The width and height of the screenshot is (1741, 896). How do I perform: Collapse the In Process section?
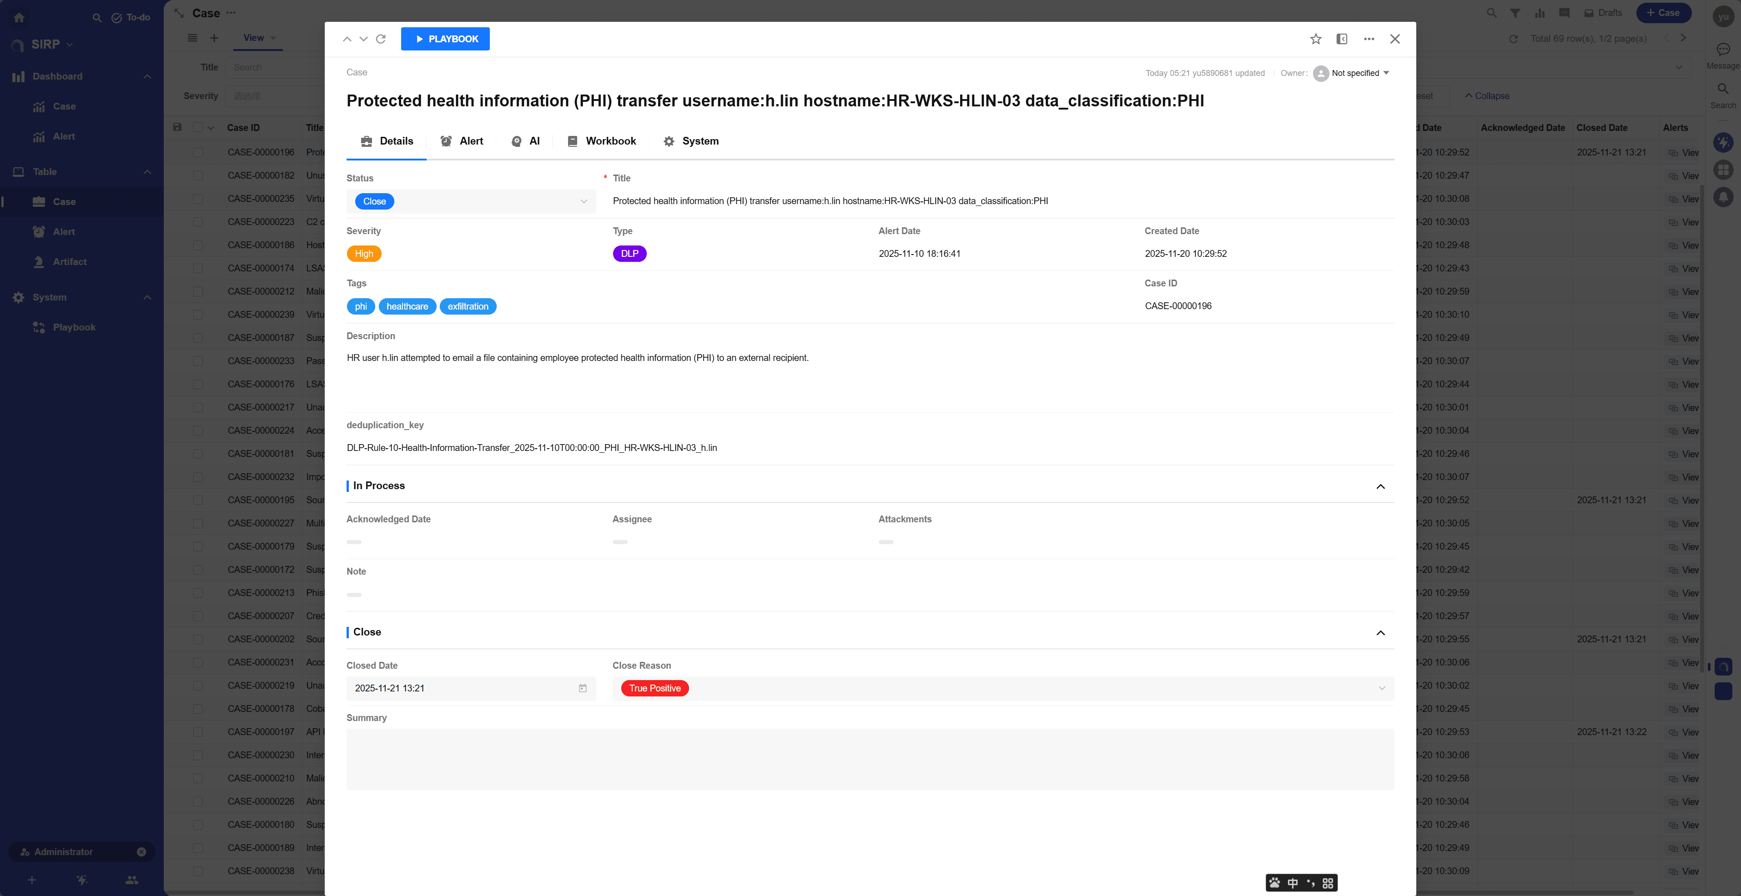click(x=1380, y=486)
